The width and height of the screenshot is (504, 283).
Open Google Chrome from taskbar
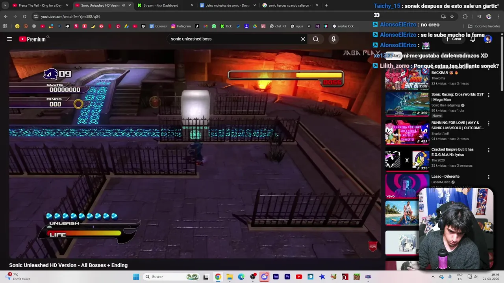218,277
